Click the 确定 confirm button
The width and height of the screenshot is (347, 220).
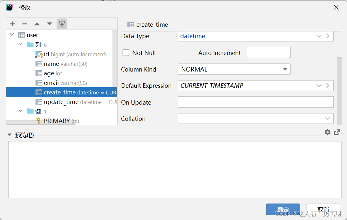pos(283,210)
